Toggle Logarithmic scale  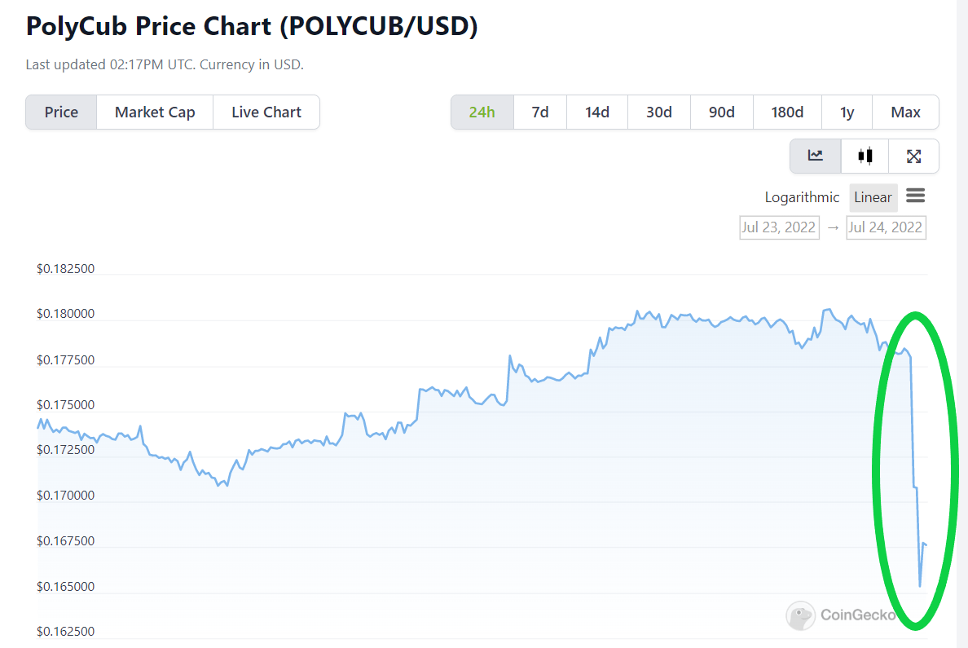(802, 197)
